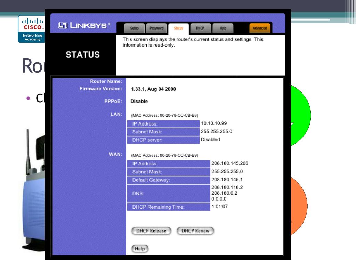Open the Setup tab
The width and height of the screenshot is (356, 267).
pos(134,28)
